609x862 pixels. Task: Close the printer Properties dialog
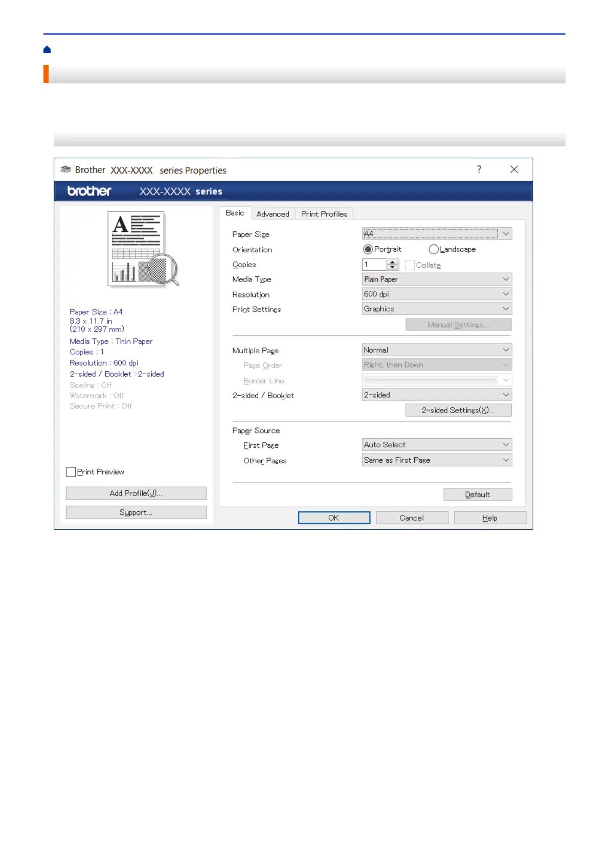(514, 169)
